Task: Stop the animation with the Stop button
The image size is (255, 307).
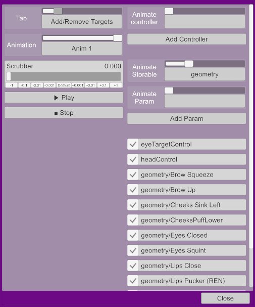Action: click(x=64, y=113)
